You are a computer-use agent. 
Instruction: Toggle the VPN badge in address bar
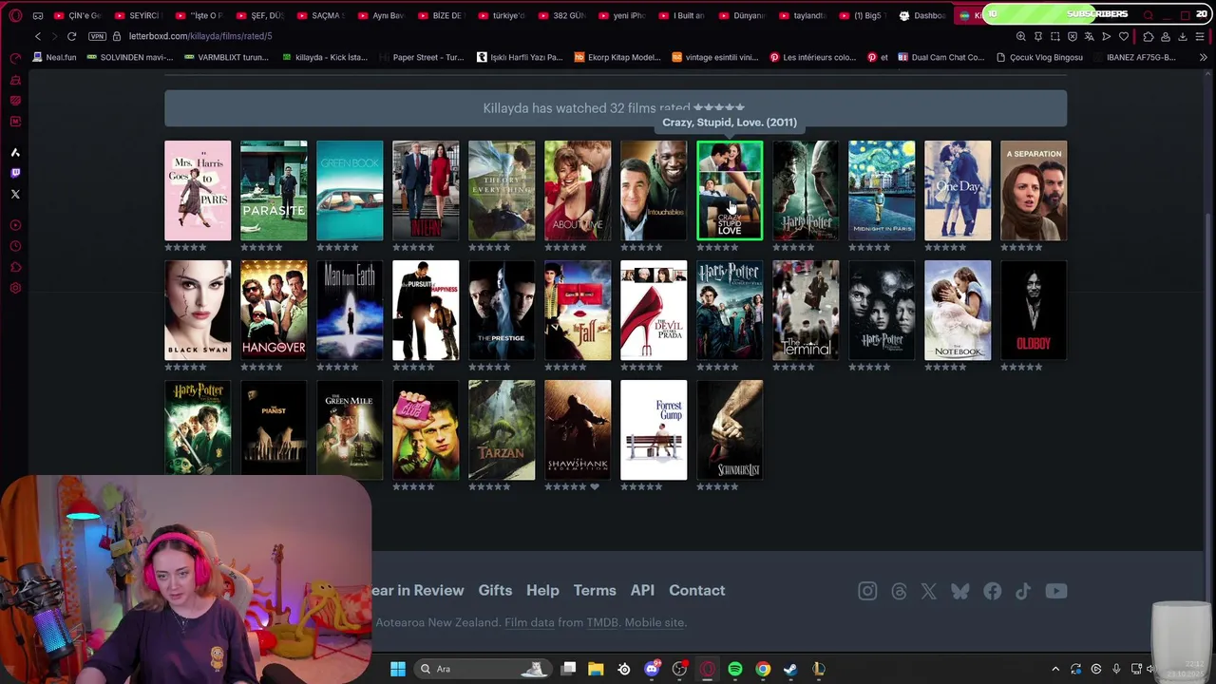point(97,36)
